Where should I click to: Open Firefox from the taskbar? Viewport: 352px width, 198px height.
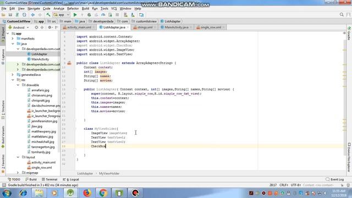coord(87,193)
